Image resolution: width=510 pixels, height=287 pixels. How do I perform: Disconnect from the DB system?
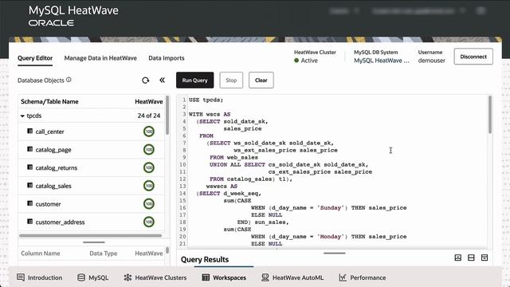[473, 57]
